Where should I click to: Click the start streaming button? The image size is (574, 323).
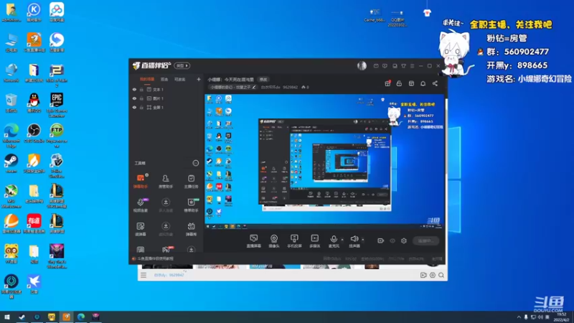pos(425,240)
